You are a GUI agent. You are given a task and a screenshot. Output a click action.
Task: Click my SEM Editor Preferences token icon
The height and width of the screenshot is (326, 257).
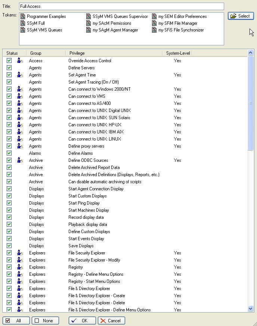point(155,16)
